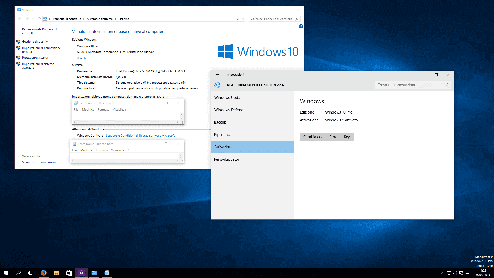494x278 pixels.
Task: Select Backup in Settings sidebar
Action: tap(252, 122)
